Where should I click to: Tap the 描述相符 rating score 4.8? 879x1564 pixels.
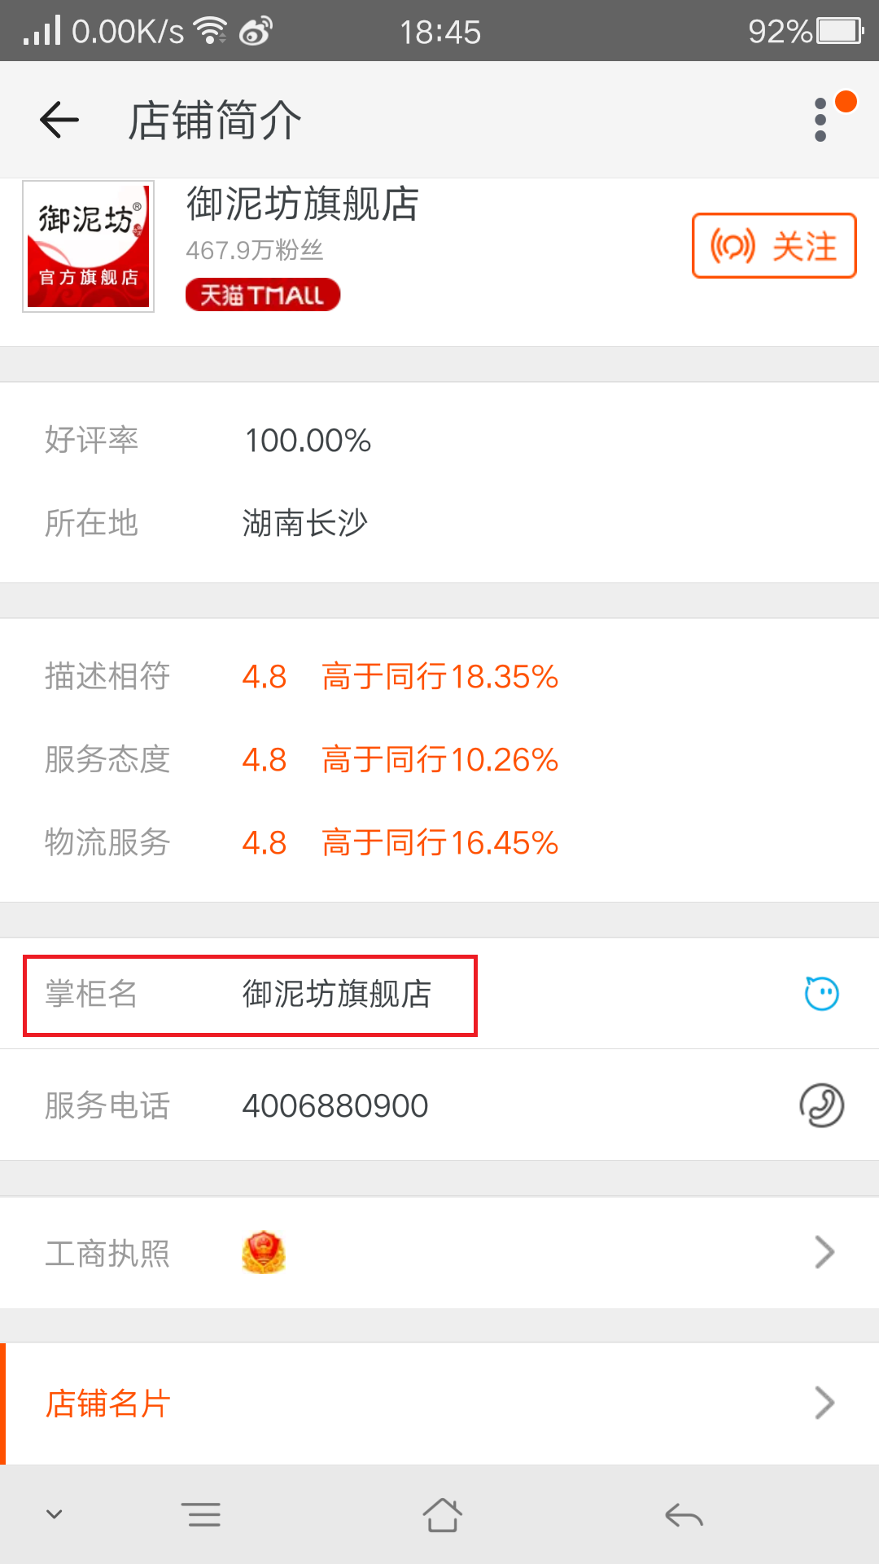pos(265,677)
